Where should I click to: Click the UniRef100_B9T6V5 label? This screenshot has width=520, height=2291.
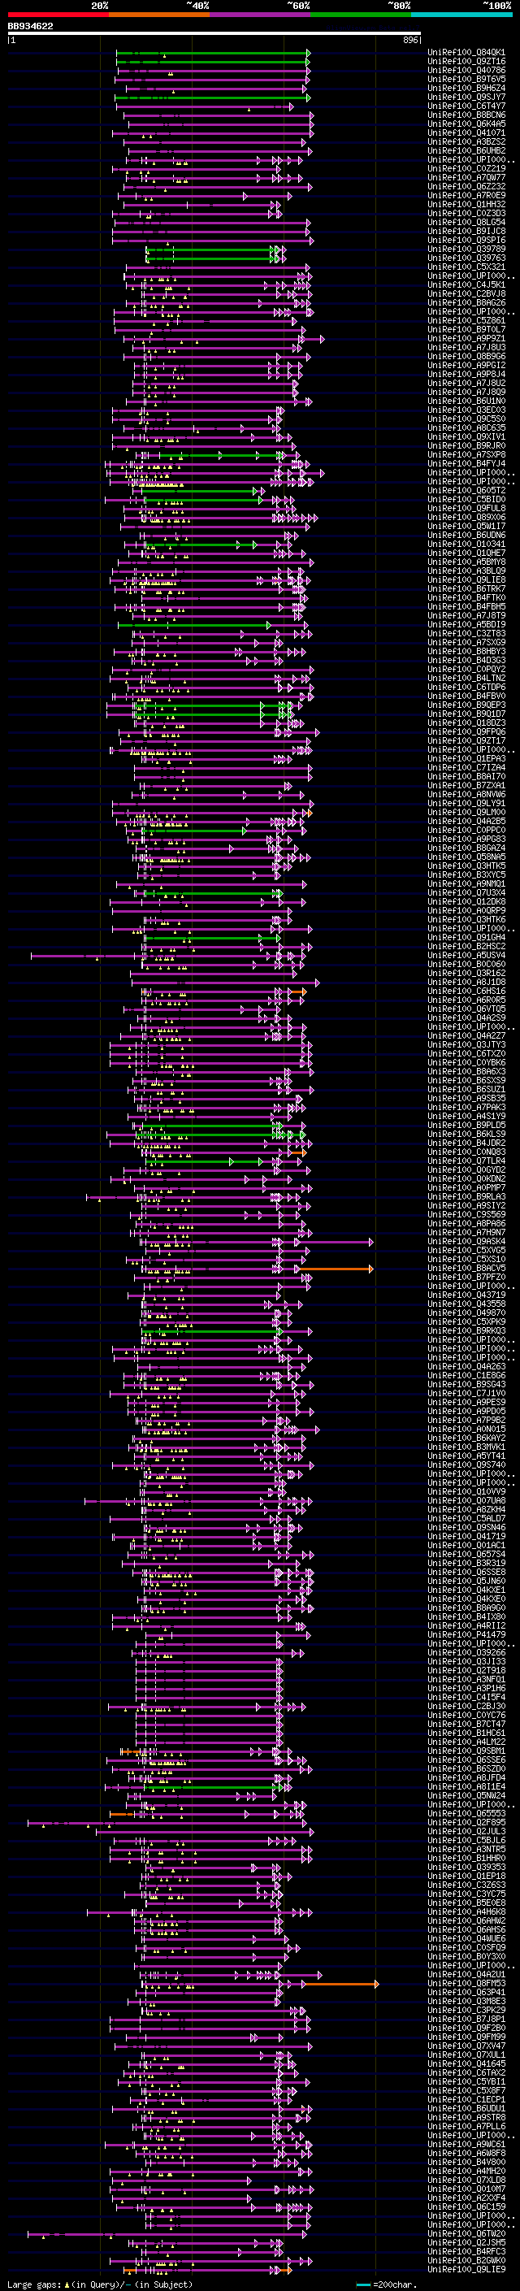coord(466,79)
